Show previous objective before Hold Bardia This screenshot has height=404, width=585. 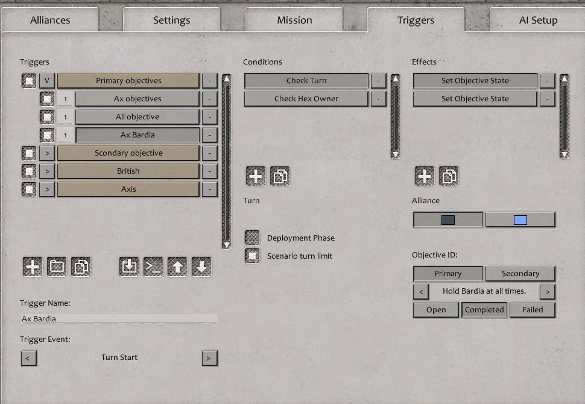point(421,292)
